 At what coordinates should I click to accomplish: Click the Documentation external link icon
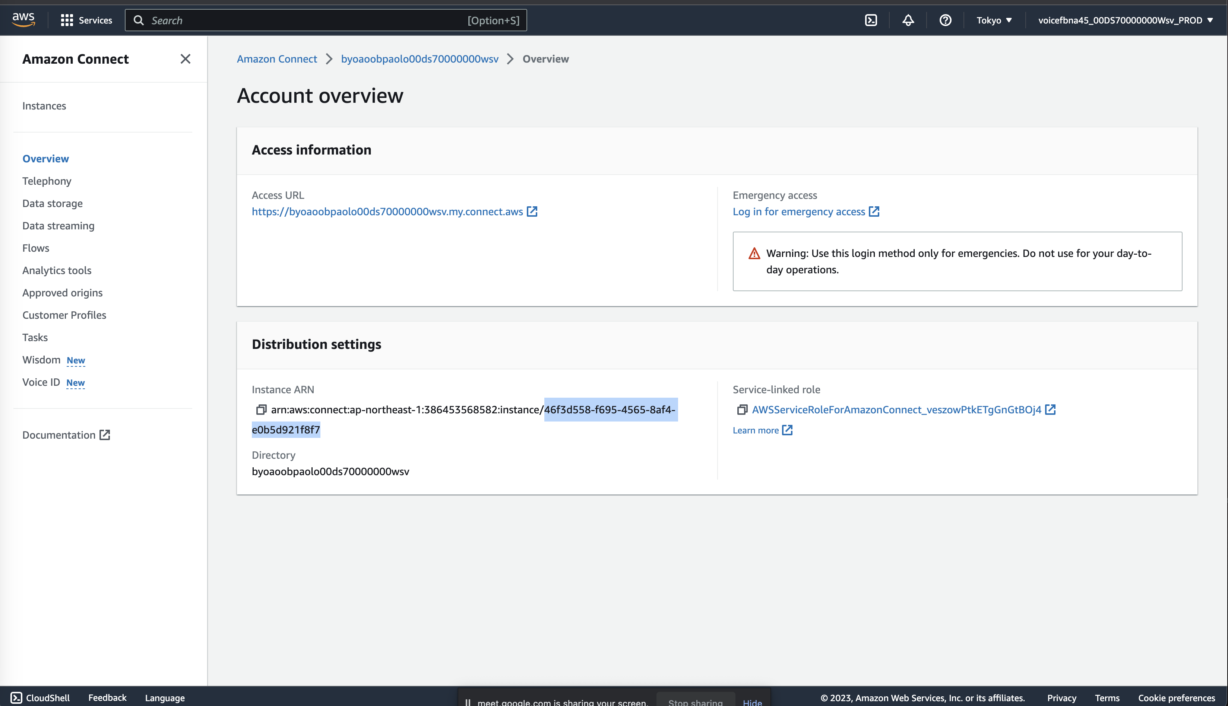tap(105, 435)
